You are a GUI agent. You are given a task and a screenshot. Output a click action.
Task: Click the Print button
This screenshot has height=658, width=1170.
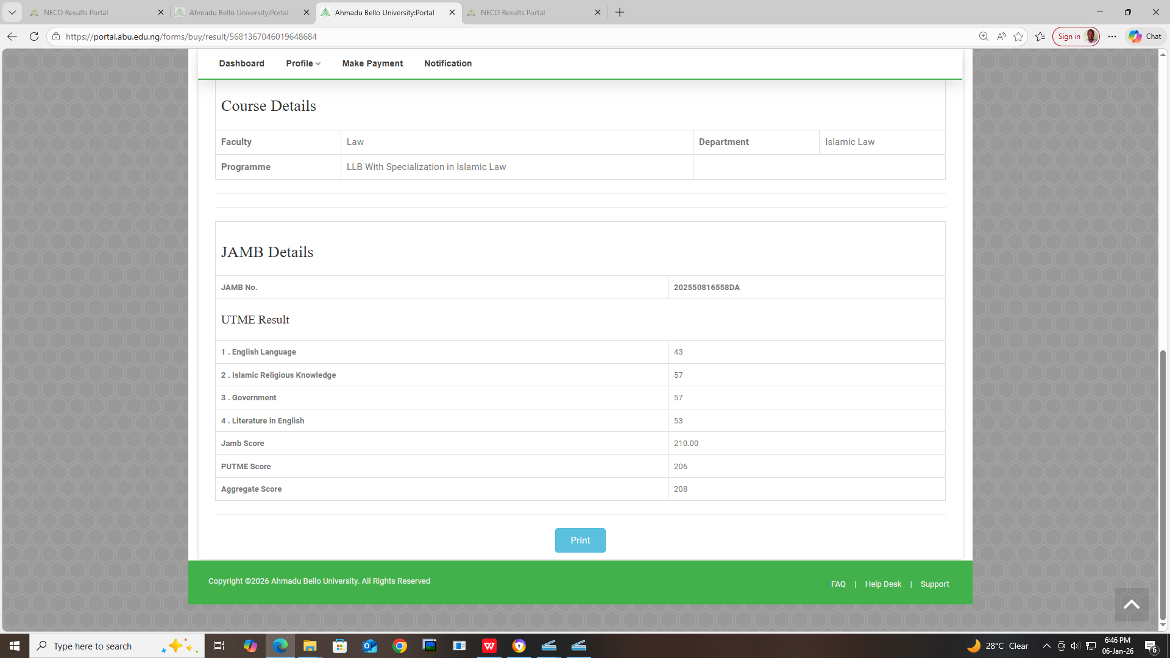pyautogui.click(x=580, y=540)
